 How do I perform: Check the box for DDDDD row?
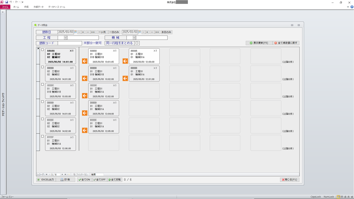click(42, 102)
